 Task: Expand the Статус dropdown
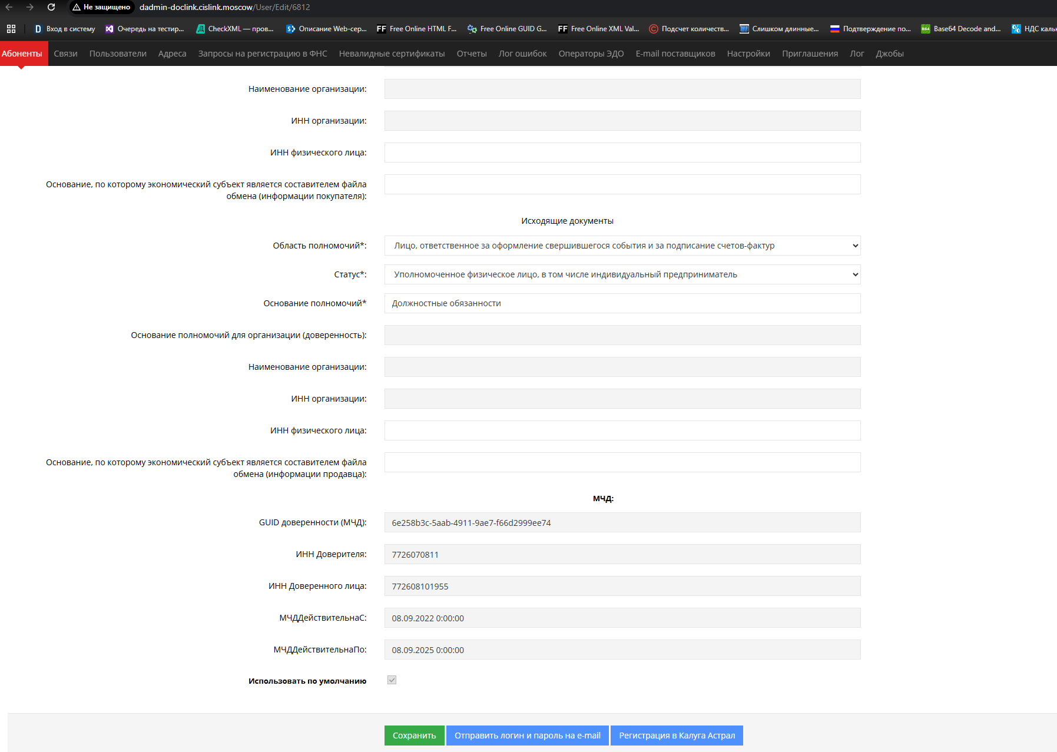[x=622, y=274]
